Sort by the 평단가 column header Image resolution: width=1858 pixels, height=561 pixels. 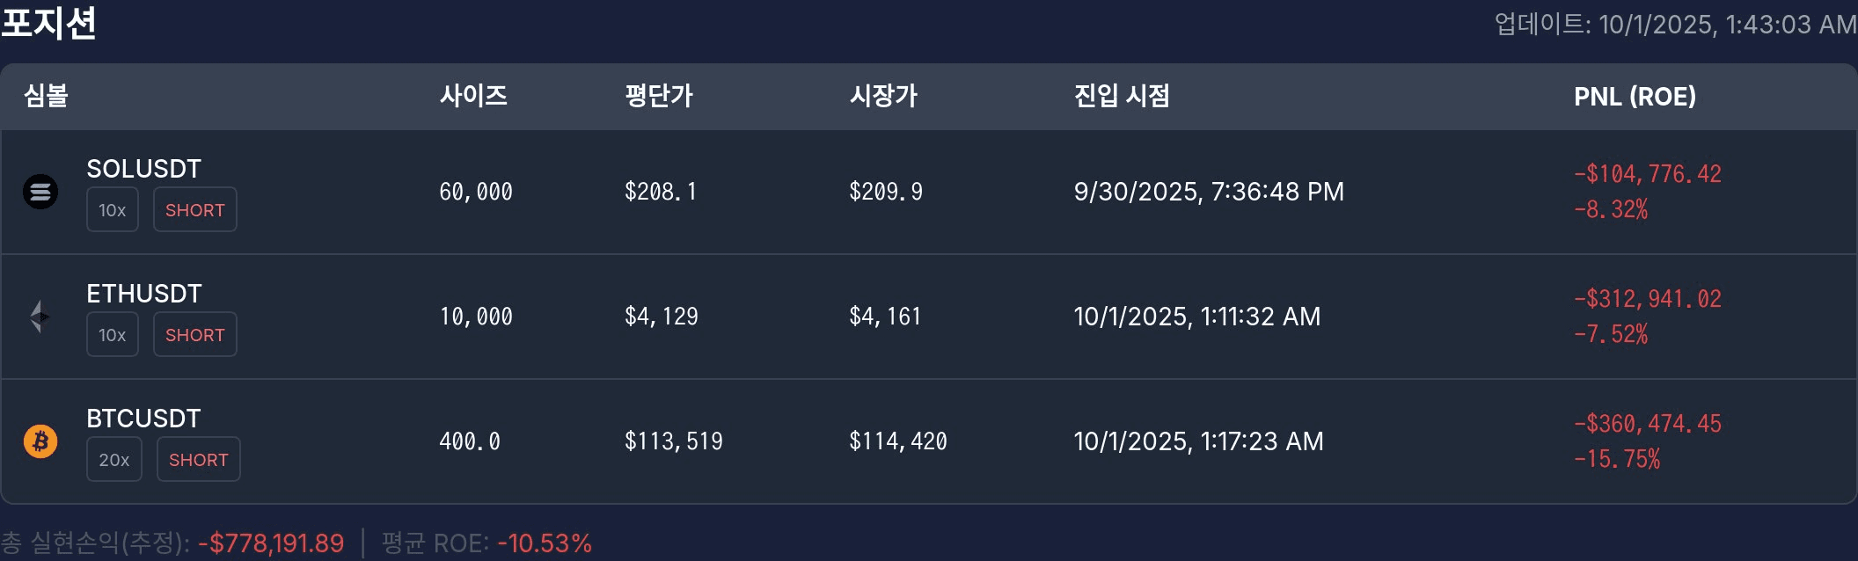659,96
